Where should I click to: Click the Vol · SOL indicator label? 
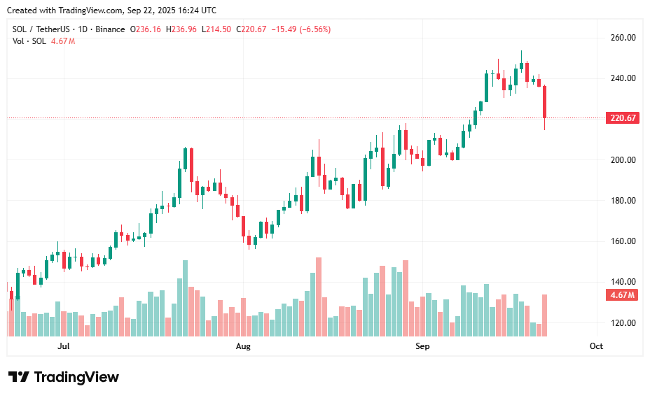[29, 41]
